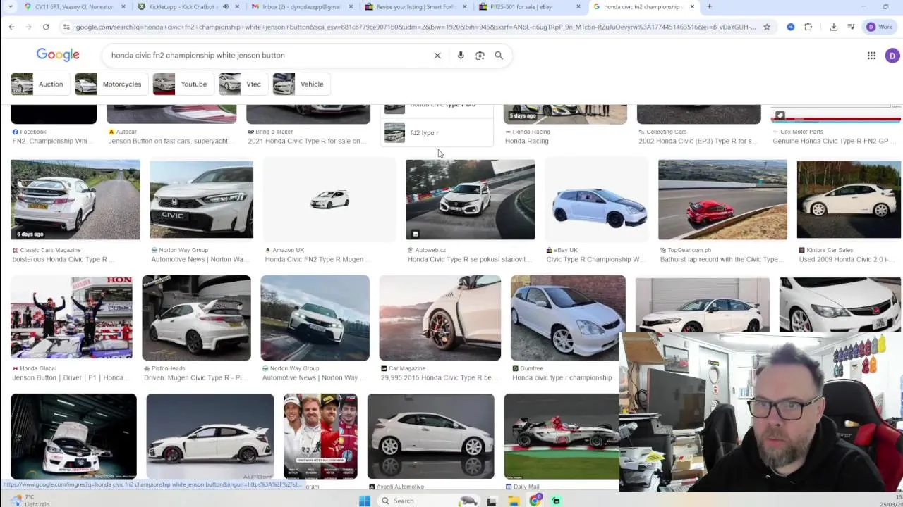
Task: Open the Google account avatar
Action: (x=892, y=56)
